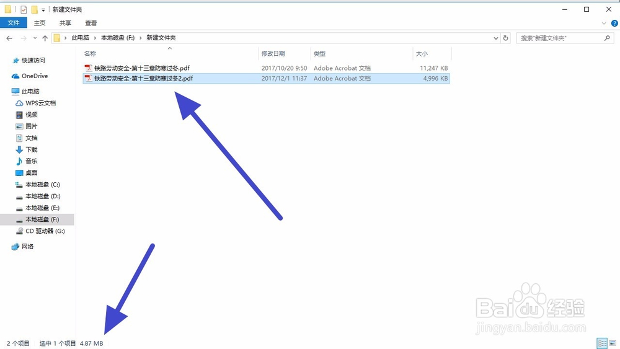This screenshot has width=620, height=349.
Task: Click 此电脑 in the address bar
Action: [80, 38]
